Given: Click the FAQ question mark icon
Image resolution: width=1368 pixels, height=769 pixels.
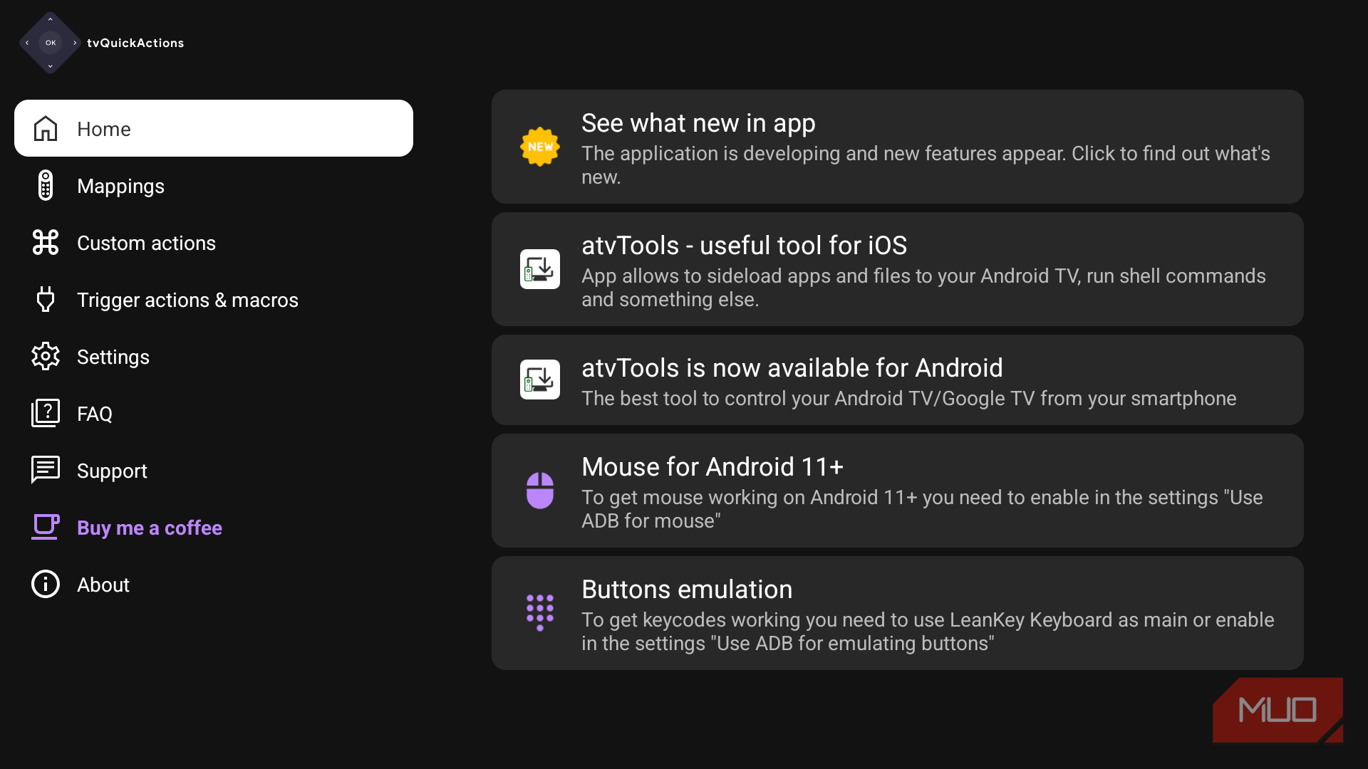Looking at the screenshot, I should click(x=46, y=413).
